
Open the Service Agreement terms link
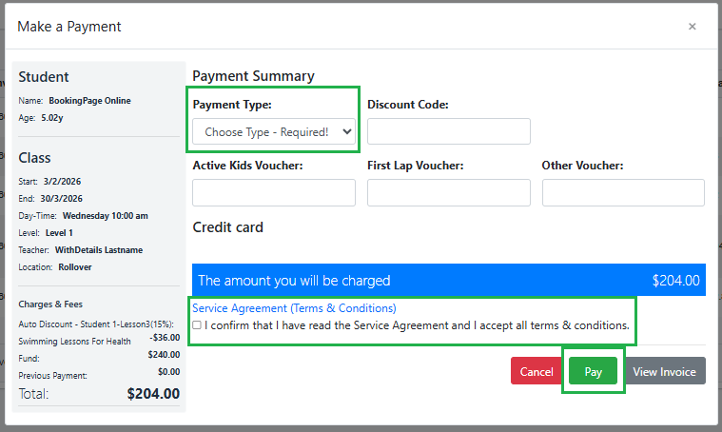(294, 308)
